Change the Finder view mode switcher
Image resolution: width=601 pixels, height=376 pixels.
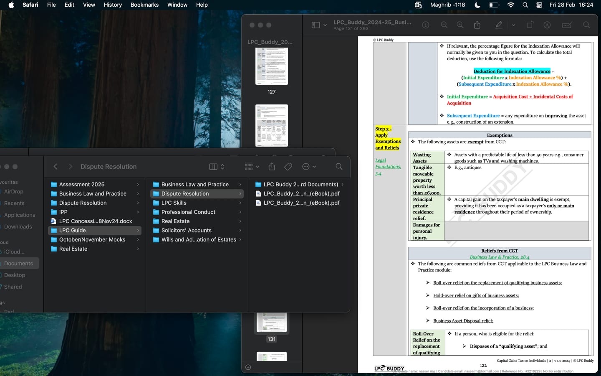217,167
